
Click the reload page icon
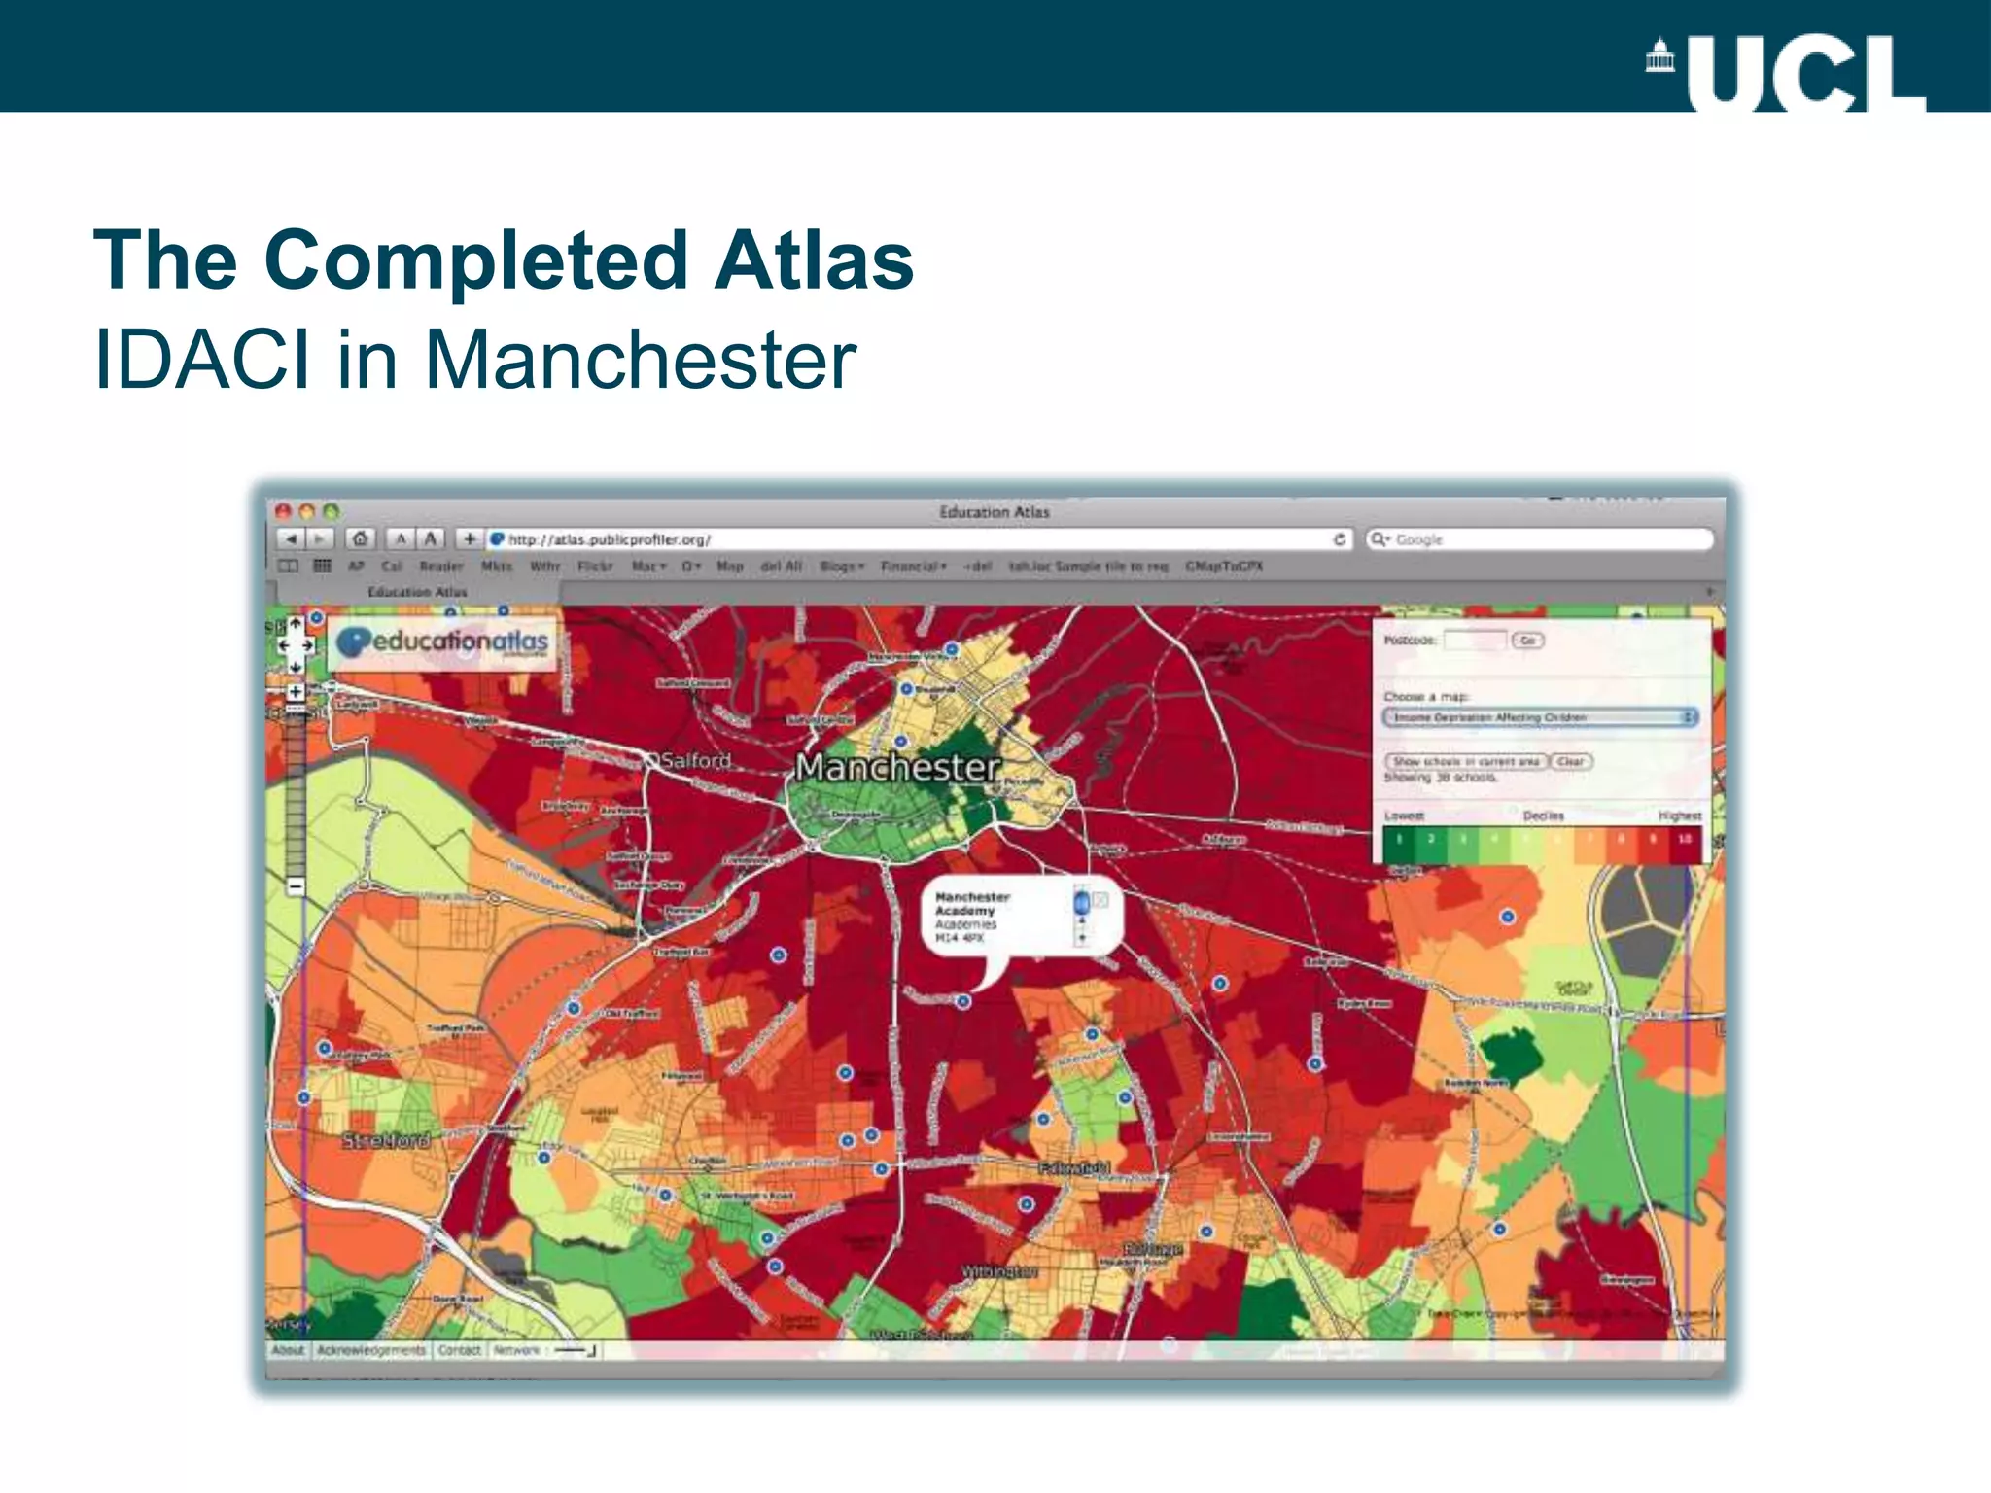pyautogui.click(x=1339, y=539)
